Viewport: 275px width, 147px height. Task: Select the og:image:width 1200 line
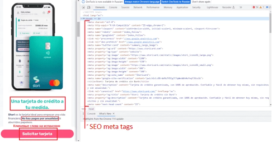117,58
